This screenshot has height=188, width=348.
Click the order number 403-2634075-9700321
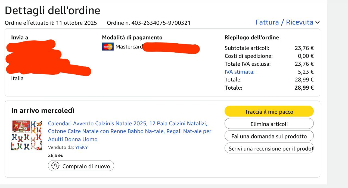tap(161, 23)
